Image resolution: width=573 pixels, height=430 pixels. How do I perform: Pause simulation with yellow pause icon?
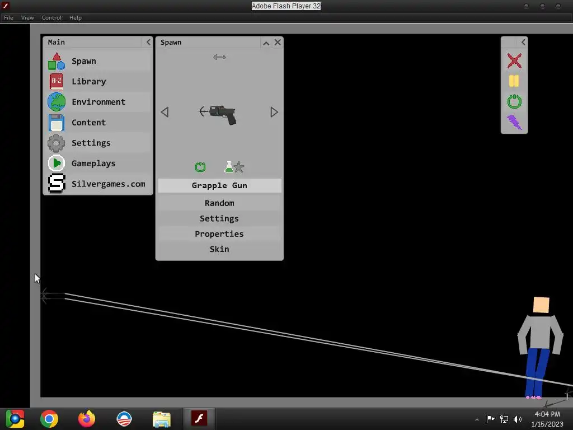coord(514,81)
